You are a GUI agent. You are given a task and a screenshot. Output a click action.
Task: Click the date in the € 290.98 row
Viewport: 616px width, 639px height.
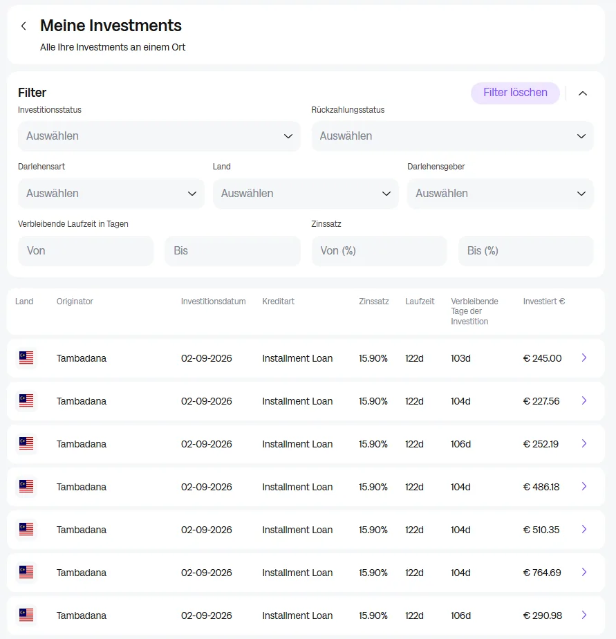coord(206,615)
